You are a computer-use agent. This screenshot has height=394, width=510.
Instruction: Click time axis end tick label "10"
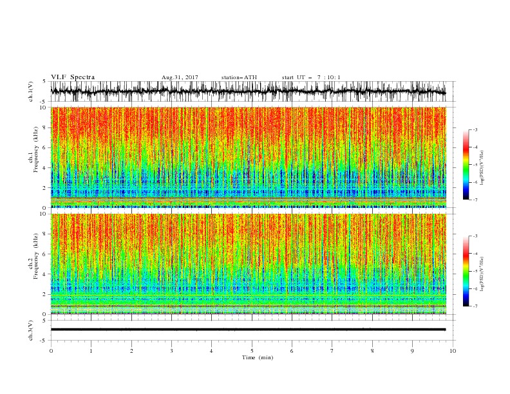tap(453, 351)
